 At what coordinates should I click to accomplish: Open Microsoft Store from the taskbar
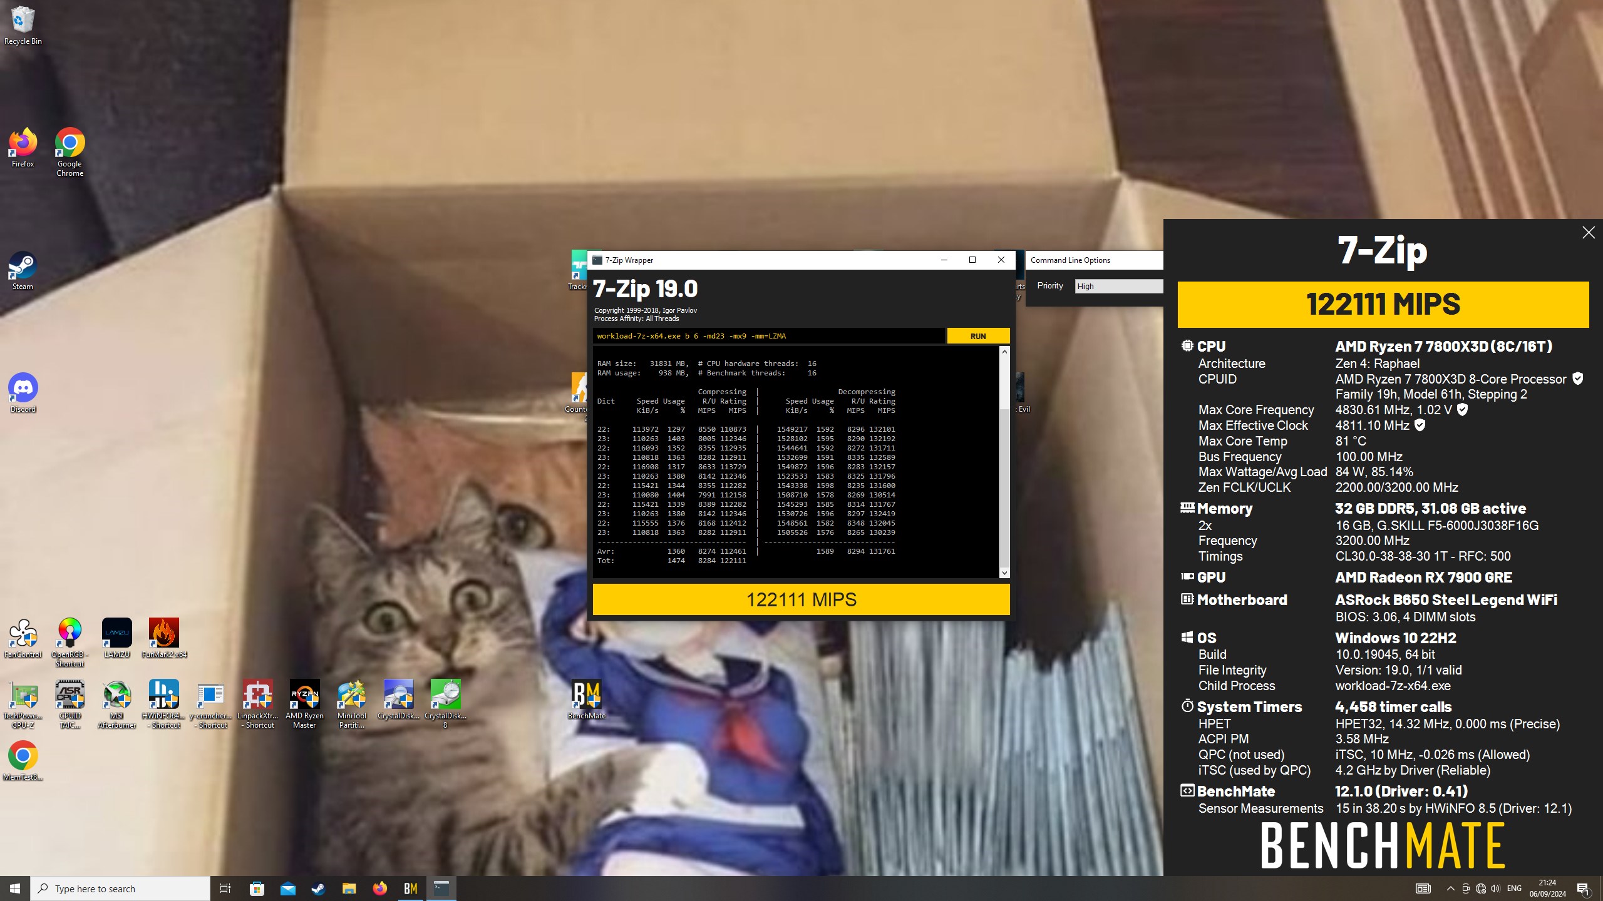tap(257, 888)
